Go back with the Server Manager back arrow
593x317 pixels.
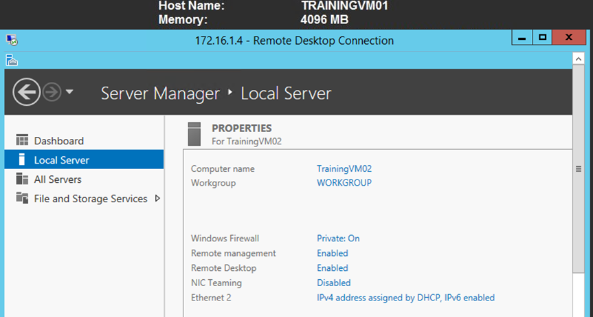click(x=26, y=92)
